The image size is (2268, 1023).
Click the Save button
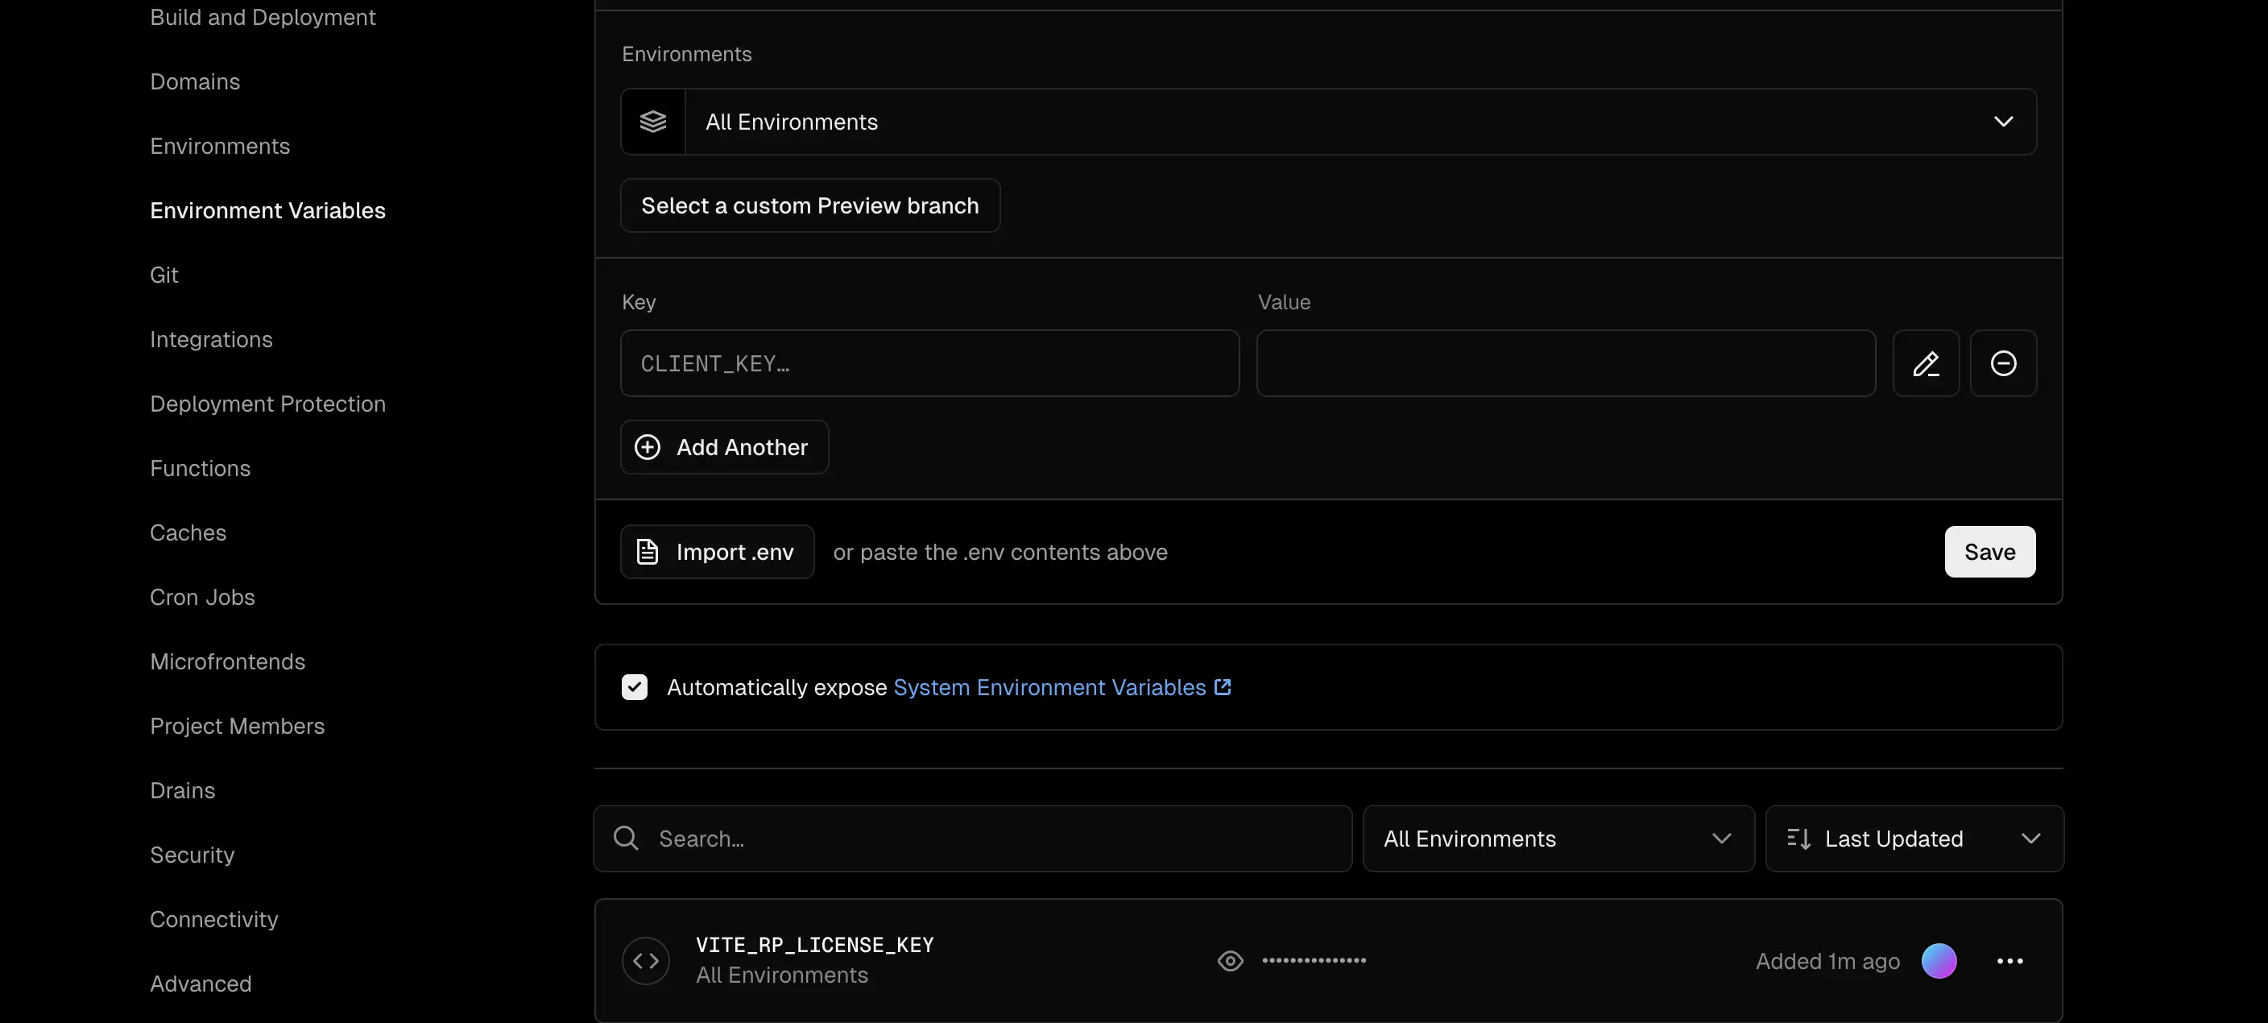tap(1989, 552)
